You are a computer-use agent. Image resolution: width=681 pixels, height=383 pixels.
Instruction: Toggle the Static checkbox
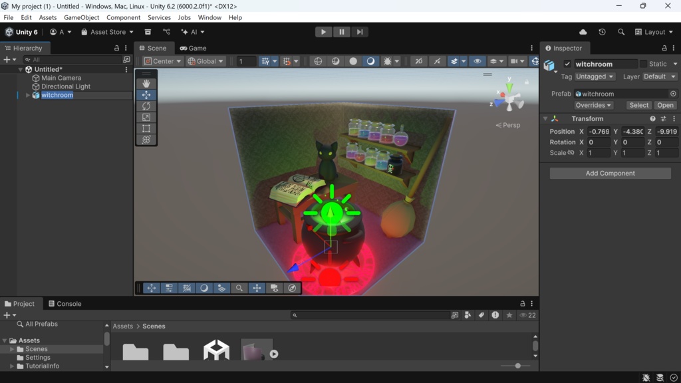(x=643, y=64)
